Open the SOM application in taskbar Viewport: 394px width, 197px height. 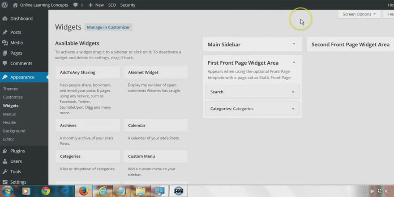pyautogui.click(x=179, y=191)
